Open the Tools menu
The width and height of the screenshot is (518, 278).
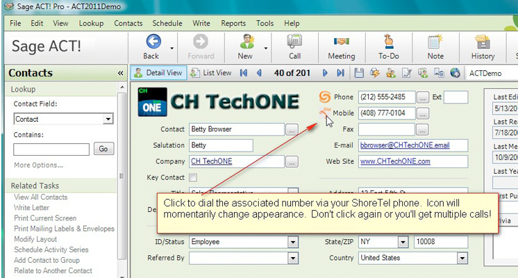[x=265, y=23]
